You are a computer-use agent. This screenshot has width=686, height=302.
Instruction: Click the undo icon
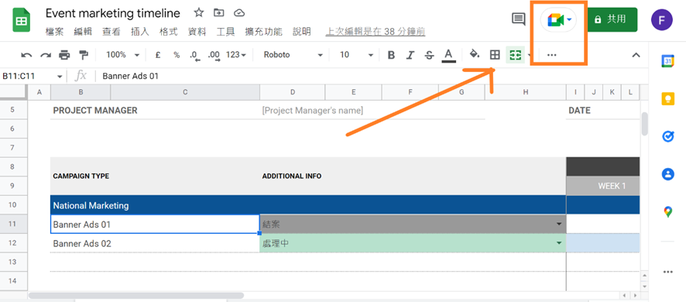click(x=26, y=55)
